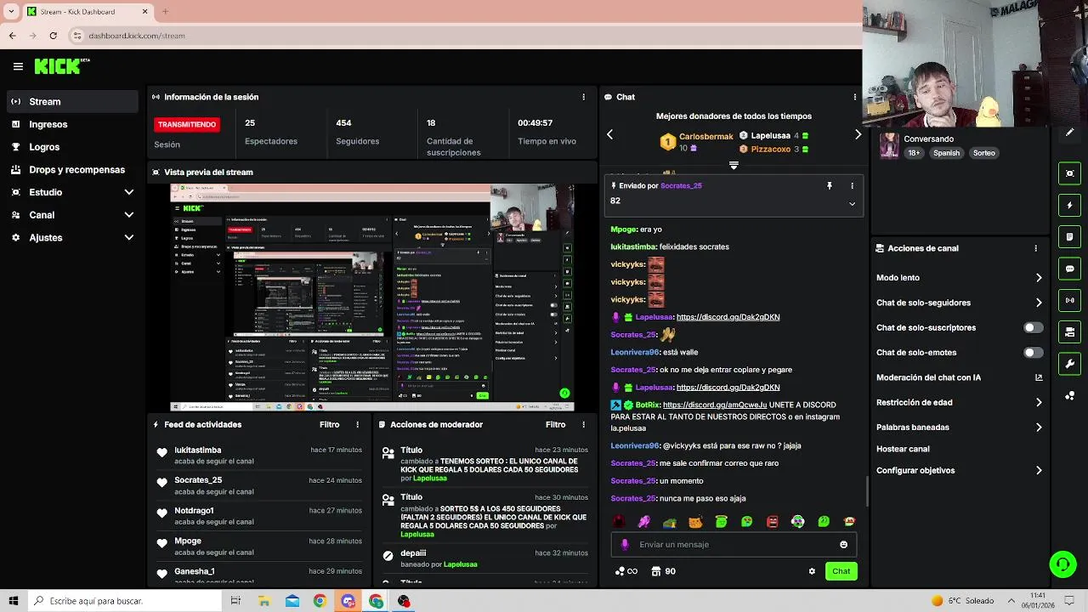The width and height of the screenshot is (1088, 612).
Task: Send message with the green Chat button
Action: 841,571
